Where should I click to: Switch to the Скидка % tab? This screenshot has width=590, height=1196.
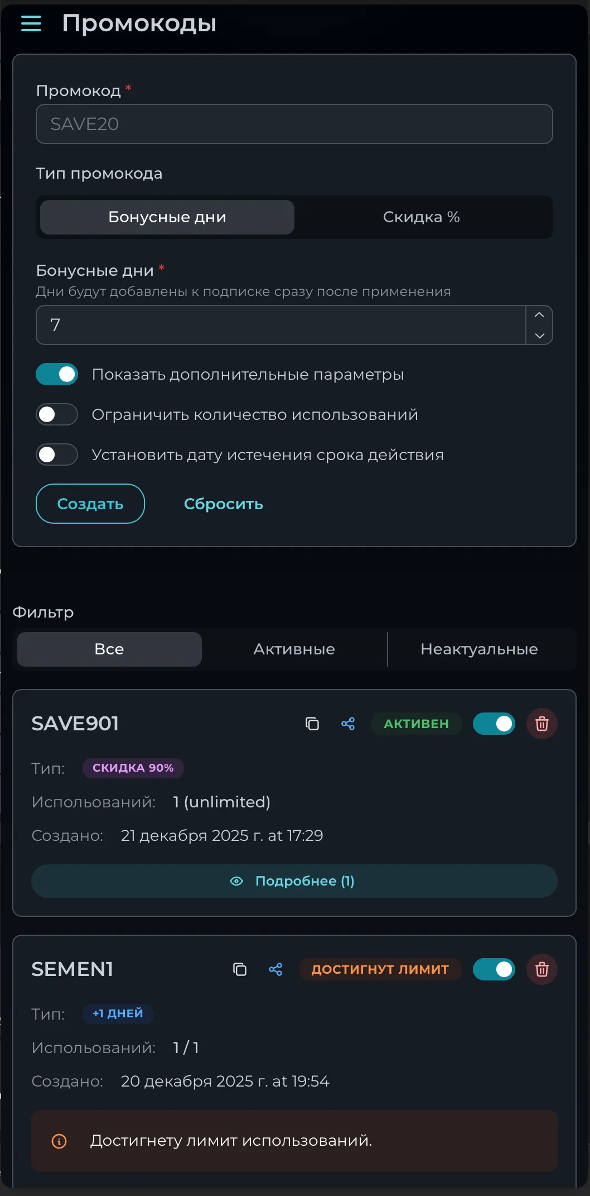tap(421, 217)
